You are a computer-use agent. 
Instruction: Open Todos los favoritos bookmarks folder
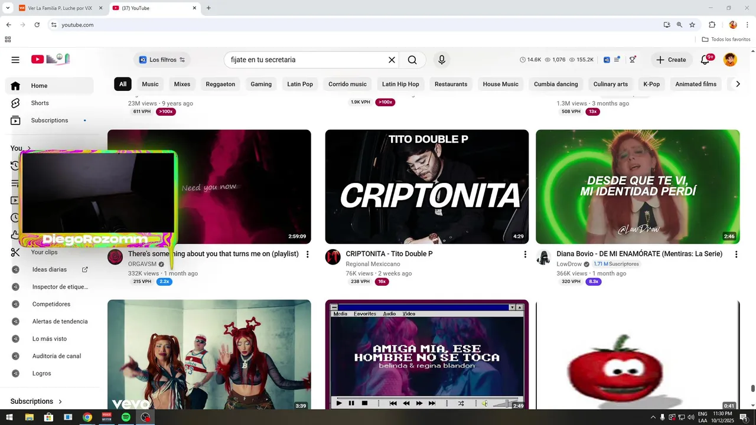(x=726, y=40)
